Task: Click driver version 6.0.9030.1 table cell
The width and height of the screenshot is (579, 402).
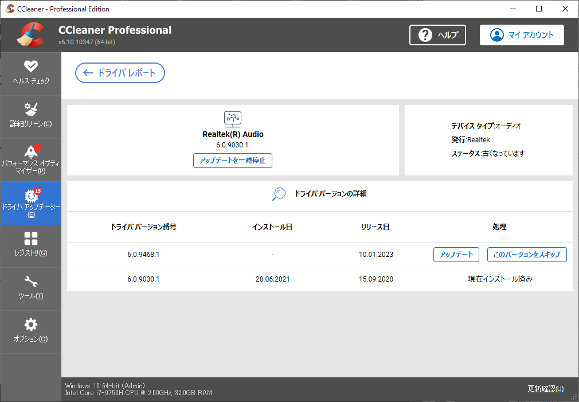Action: click(143, 279)
